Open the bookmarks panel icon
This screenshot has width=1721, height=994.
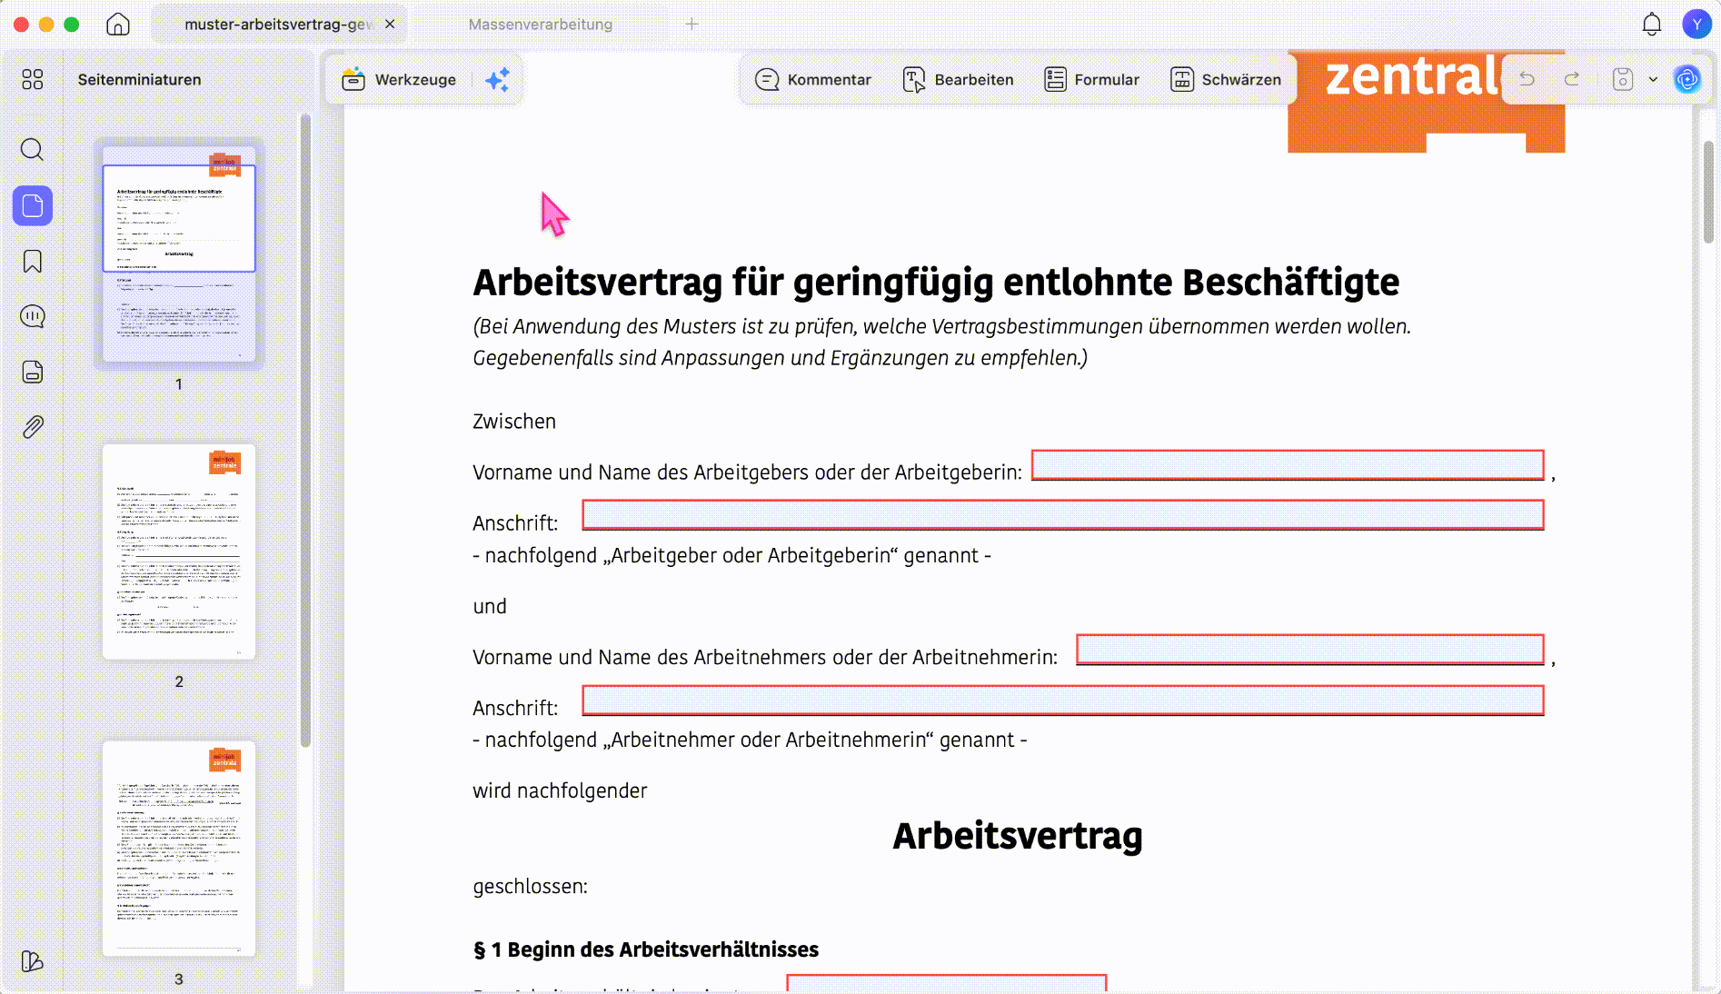click(x=33, y=262)
